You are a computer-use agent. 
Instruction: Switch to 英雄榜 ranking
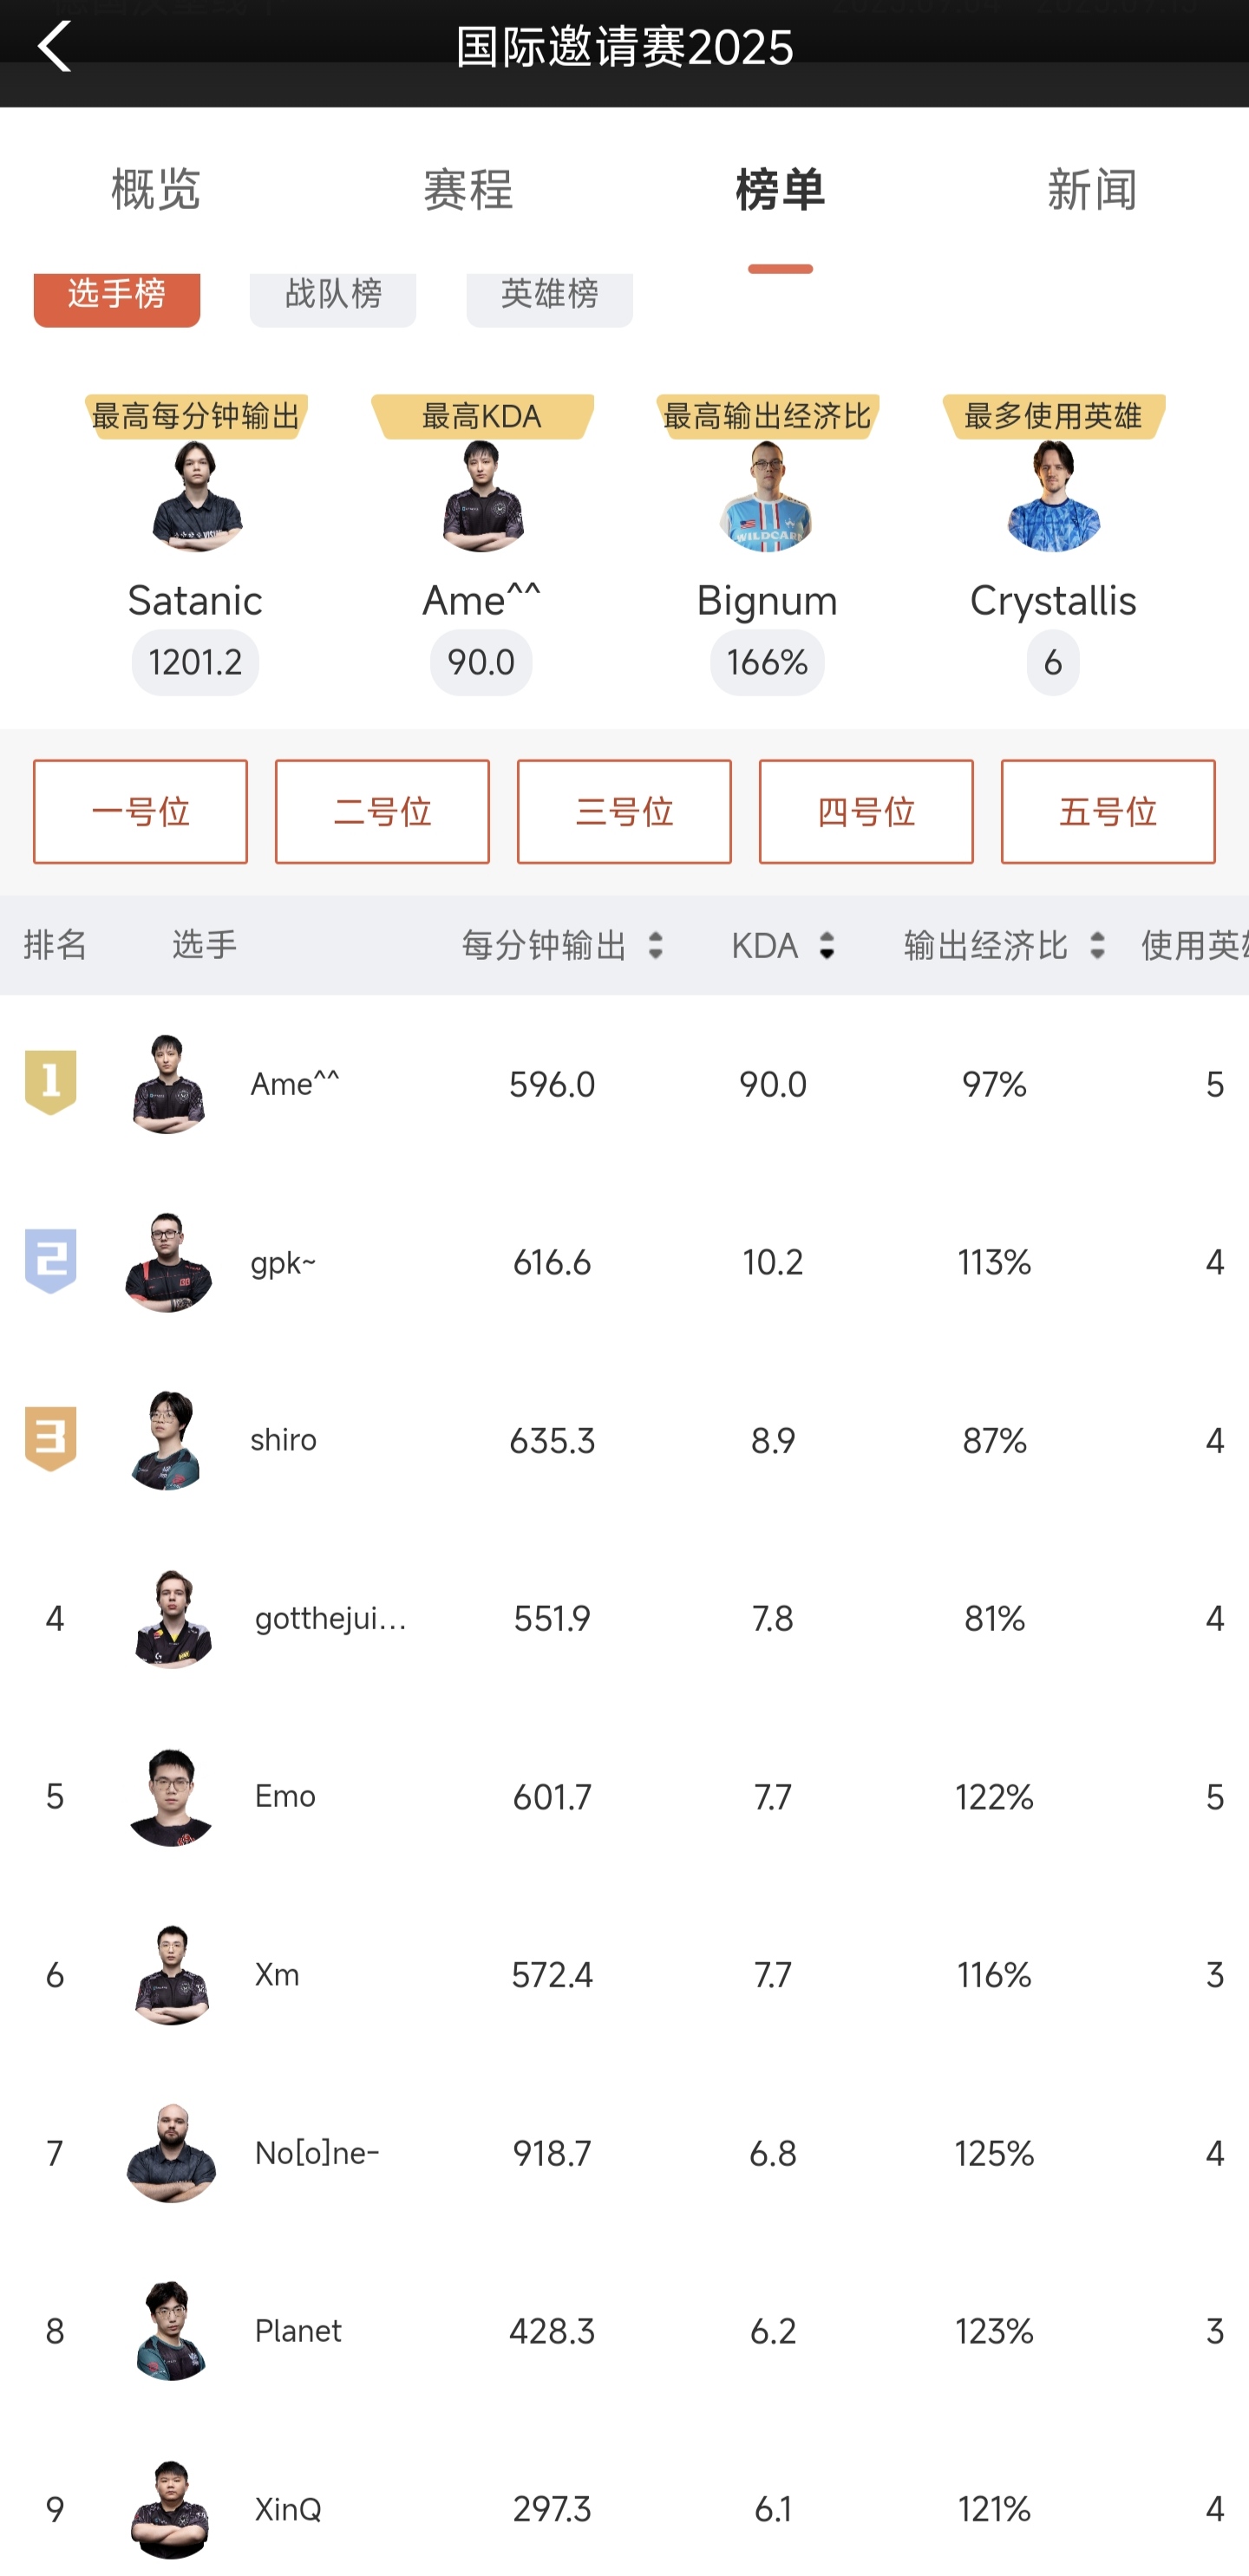549,297
